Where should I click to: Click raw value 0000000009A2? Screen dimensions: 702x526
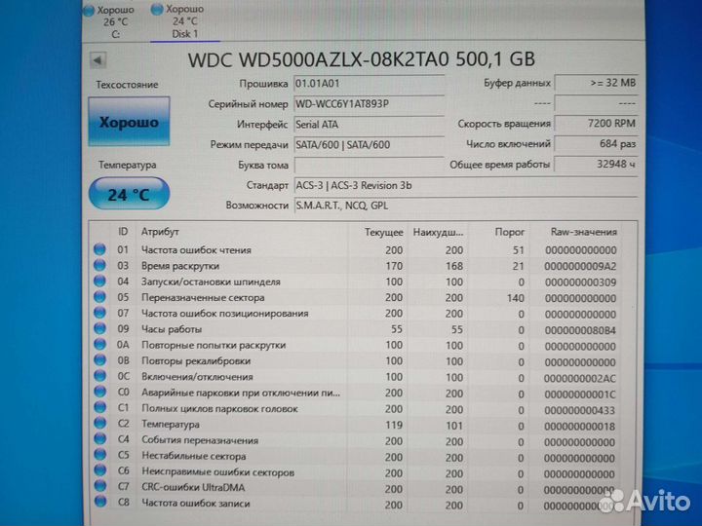coord(580,267)
